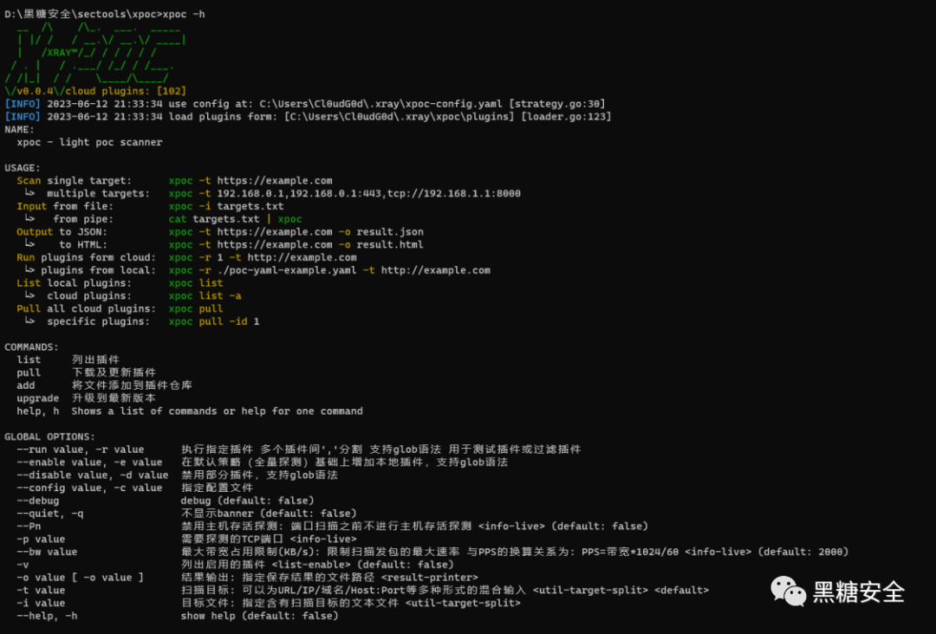Click the file name 'result.html'
The height and width of the screenshot is (634, 936).
[390, 244]
